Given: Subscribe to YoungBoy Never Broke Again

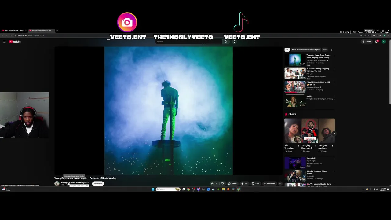Looking at the screenshot, I should [98, 184].
